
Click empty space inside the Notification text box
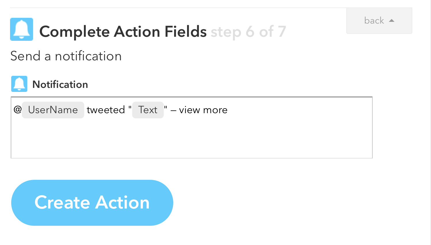[x=191, y=138]
